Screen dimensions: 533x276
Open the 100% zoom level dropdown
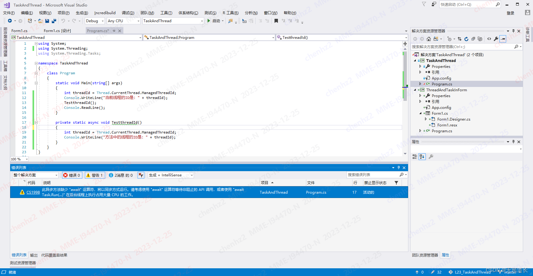click(19, 159)
